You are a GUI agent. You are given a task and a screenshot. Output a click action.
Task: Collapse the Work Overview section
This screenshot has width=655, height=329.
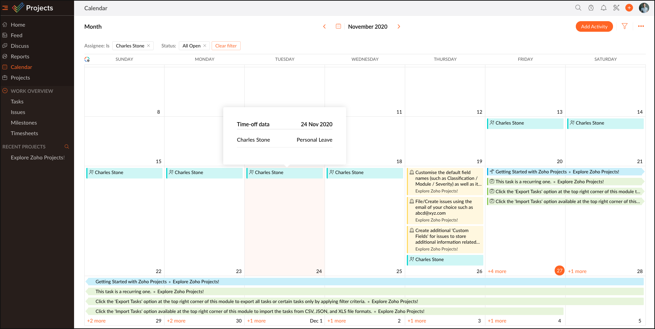point(5,91)
